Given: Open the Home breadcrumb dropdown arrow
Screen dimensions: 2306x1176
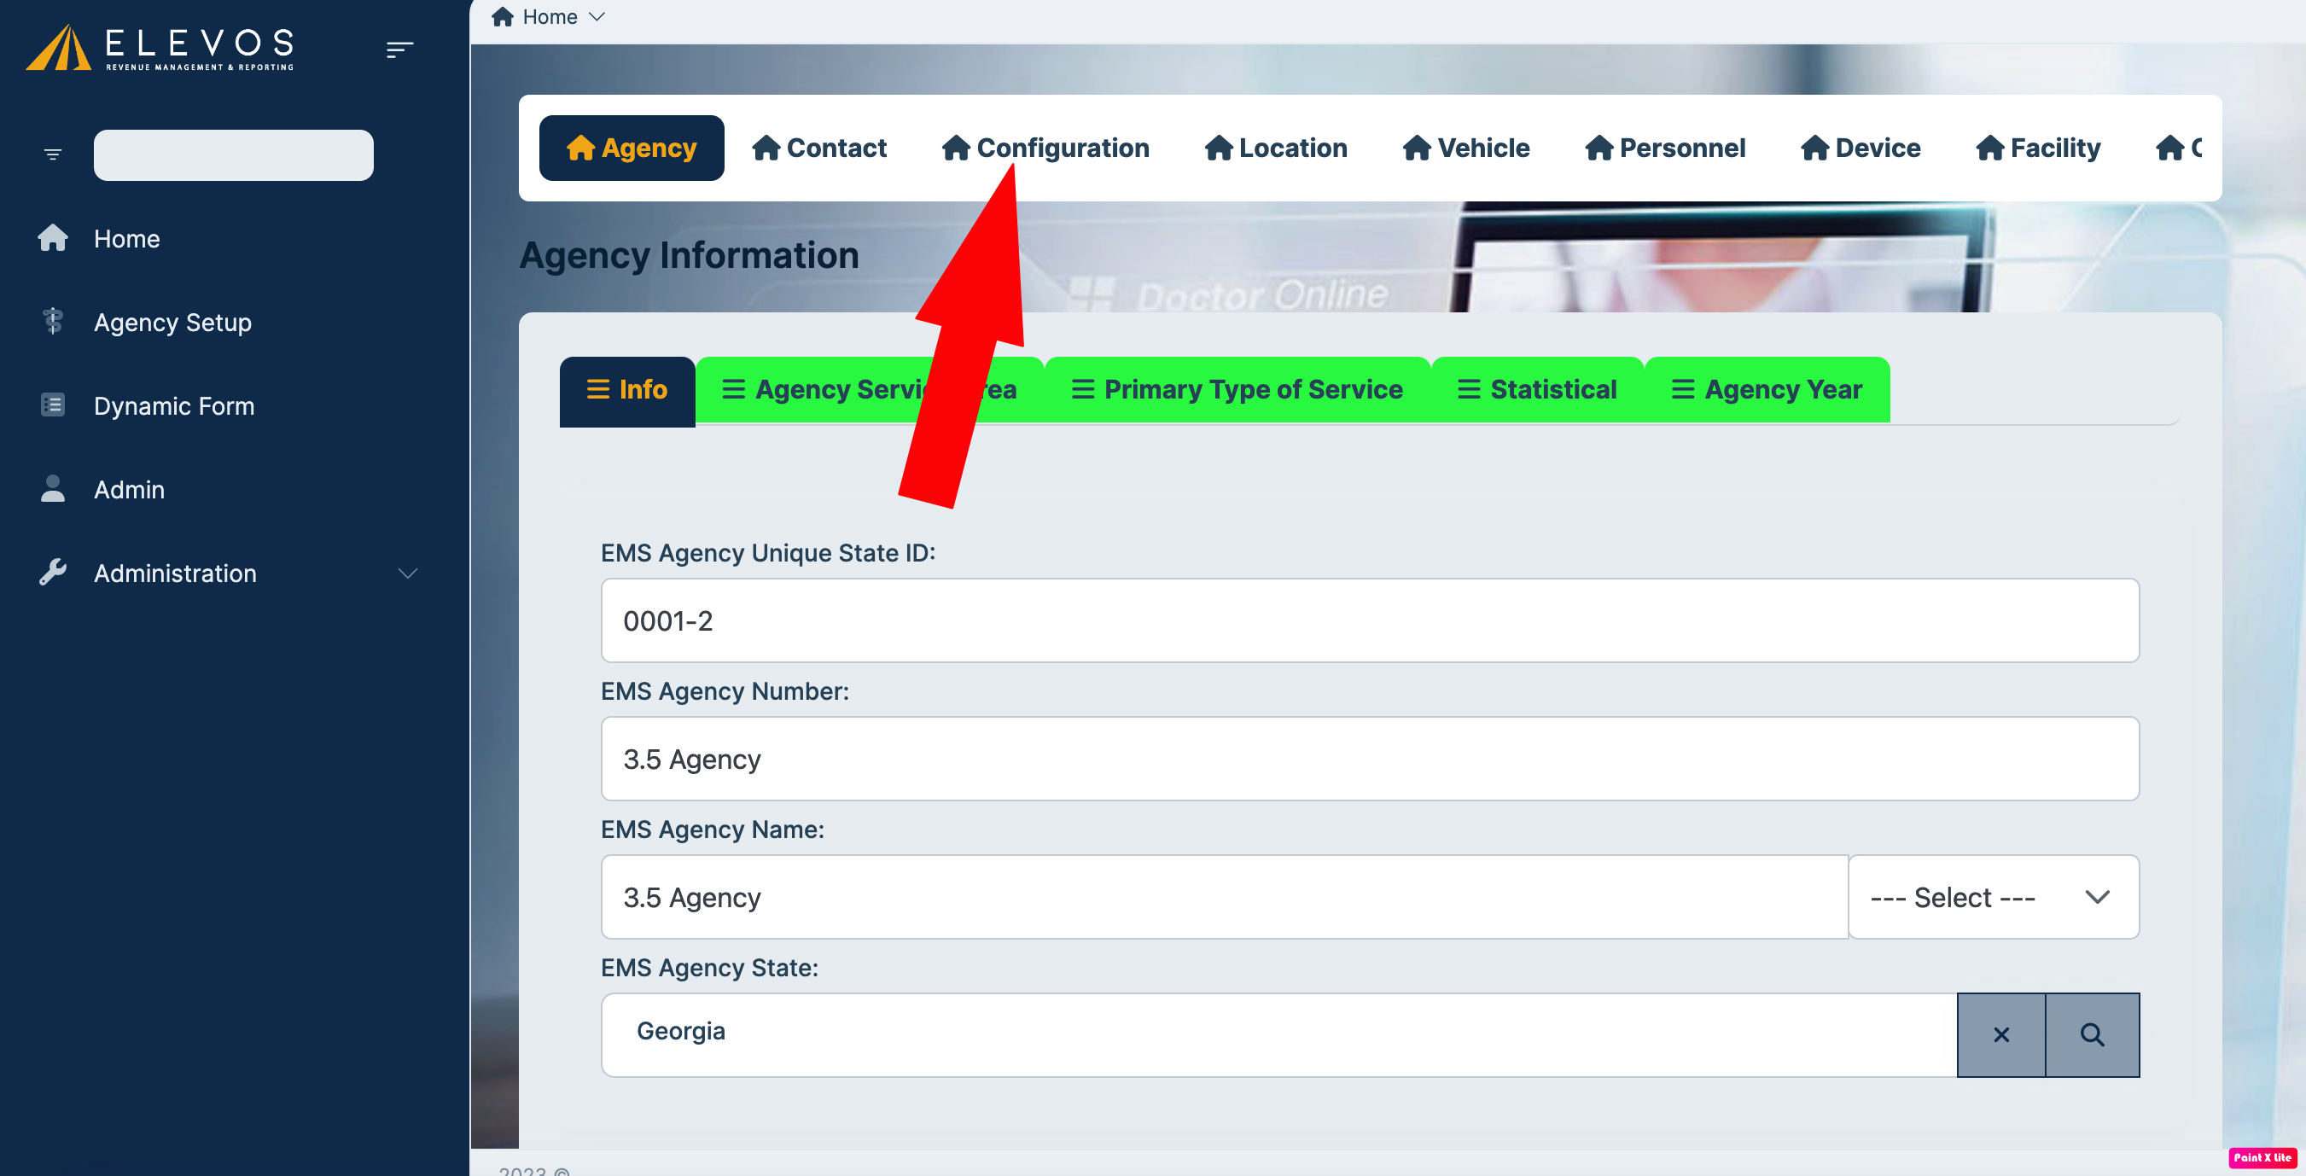Looking at the screenshot, I should pos(598,17).
